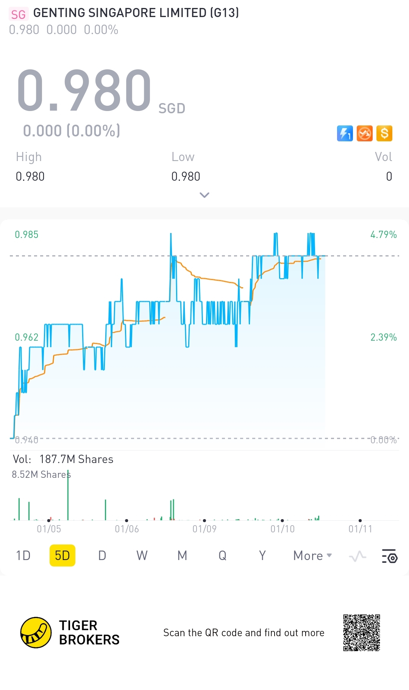Select the 5D chart tab

coord(62,556)
